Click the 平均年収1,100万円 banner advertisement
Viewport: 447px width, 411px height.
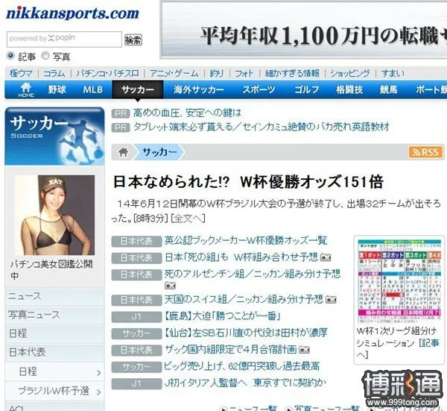[303, 30]
